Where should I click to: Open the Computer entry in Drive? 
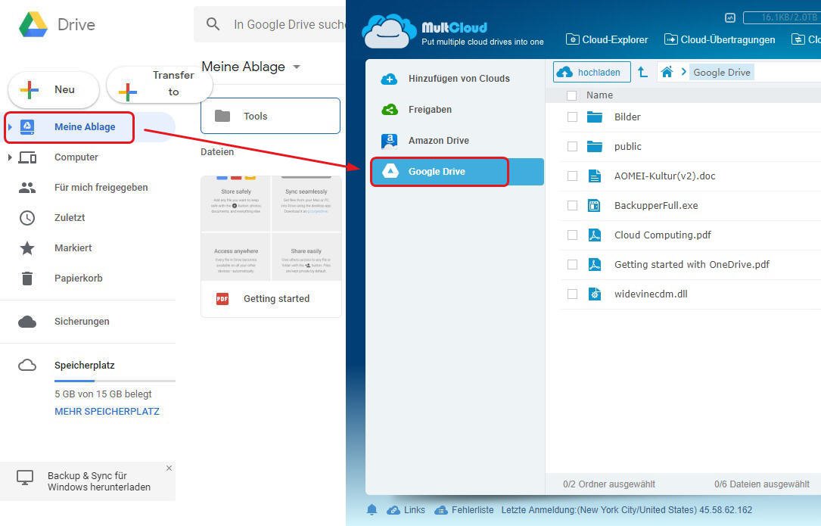76,157
